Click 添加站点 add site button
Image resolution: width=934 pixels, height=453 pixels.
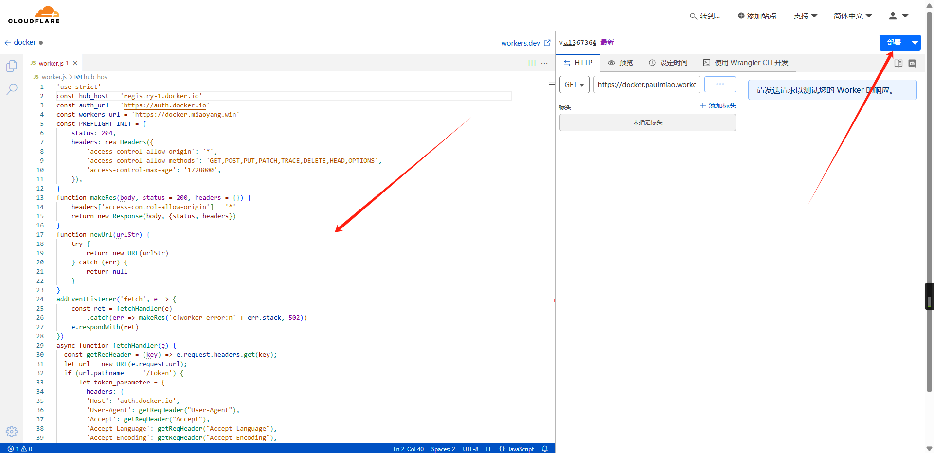pyautogui.click(x=757, y=16)
